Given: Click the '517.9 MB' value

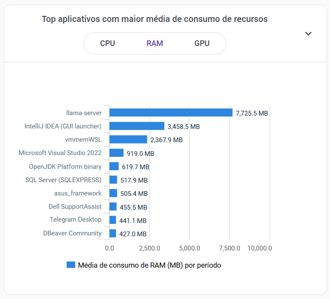Looking at the screenshot, I should pos(134,180).
